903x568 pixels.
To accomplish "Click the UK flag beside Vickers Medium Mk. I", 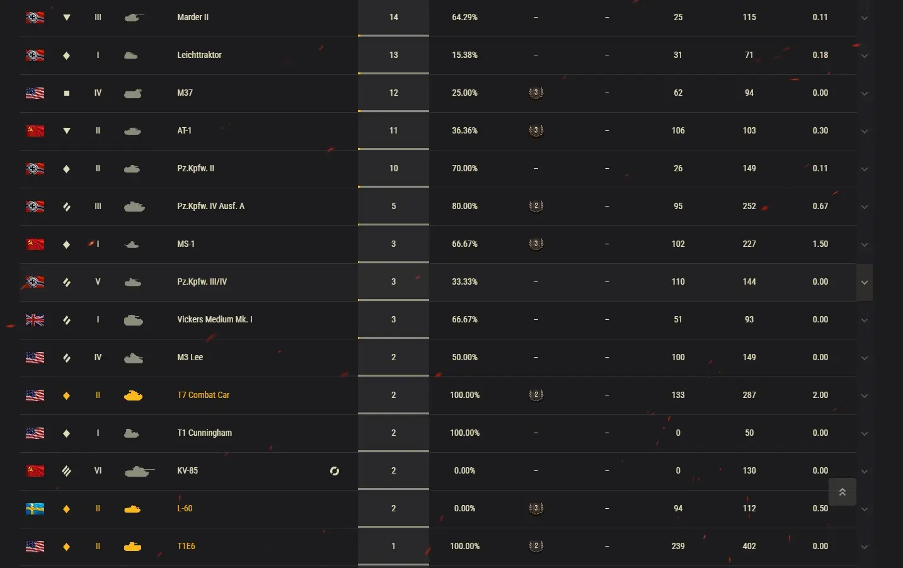I will point(35,320).
